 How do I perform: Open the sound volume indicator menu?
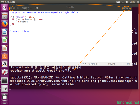[x=127, y=2]
